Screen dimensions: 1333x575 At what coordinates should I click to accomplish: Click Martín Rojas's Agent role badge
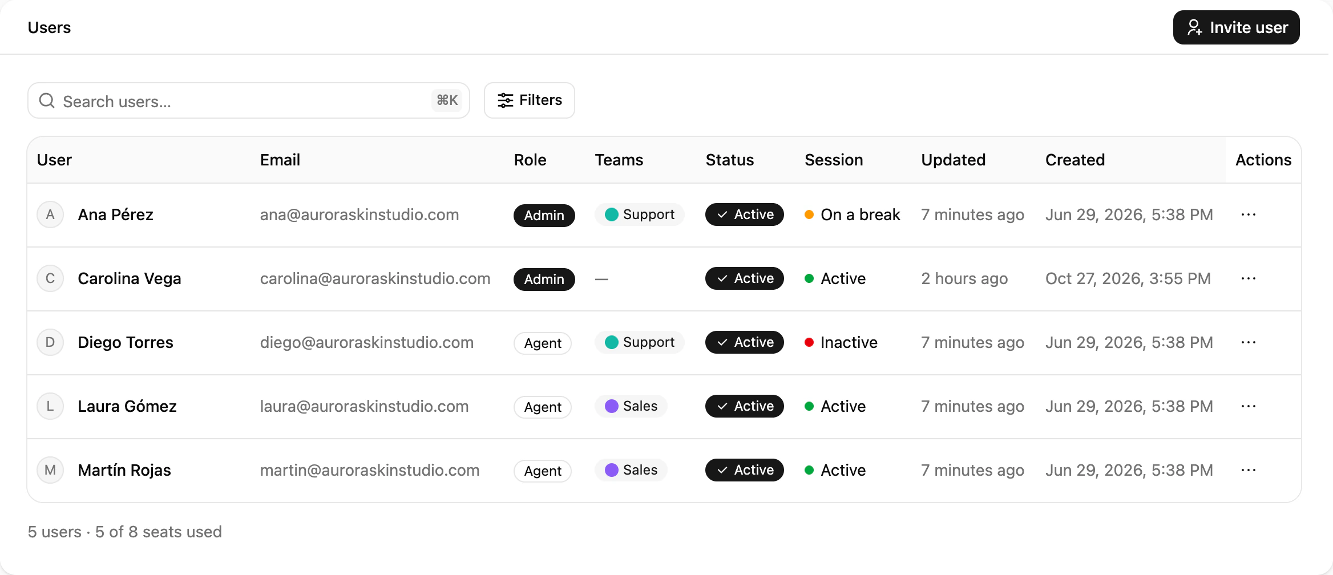tap(543, 471)
